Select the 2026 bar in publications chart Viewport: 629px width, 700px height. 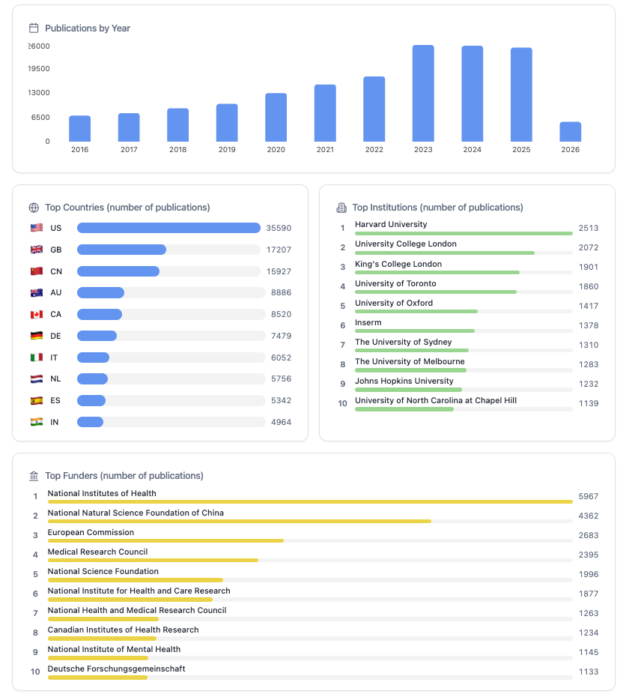pyautogui.click(x=570, y=132)
